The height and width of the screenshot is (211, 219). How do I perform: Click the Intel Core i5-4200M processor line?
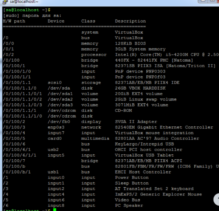(167, 55)
